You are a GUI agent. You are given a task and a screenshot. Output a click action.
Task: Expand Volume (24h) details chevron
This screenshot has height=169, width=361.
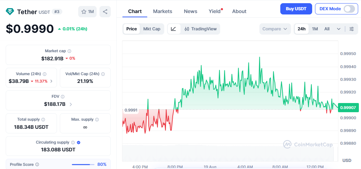(51, 81)
